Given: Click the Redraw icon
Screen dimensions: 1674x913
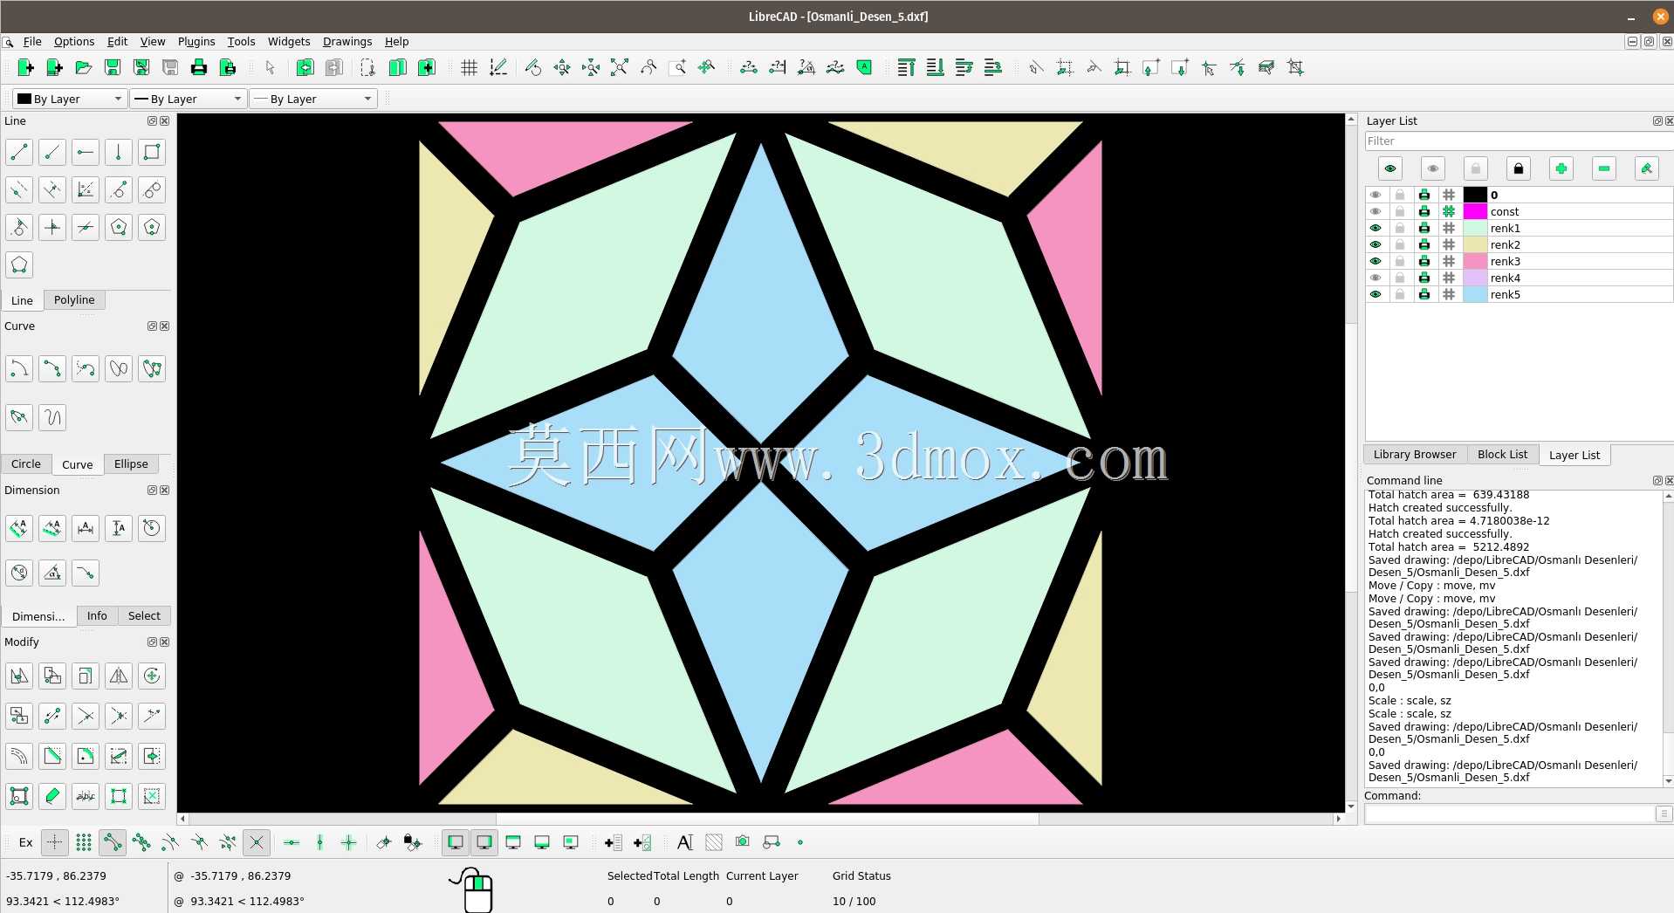Looking at the screenshot, I should click(x=533, y=67).
